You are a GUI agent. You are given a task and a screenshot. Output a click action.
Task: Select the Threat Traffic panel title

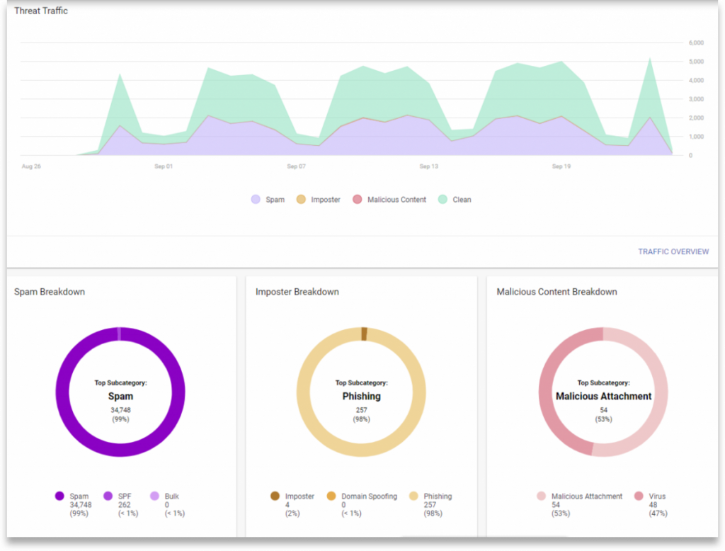tap(41, 11)
